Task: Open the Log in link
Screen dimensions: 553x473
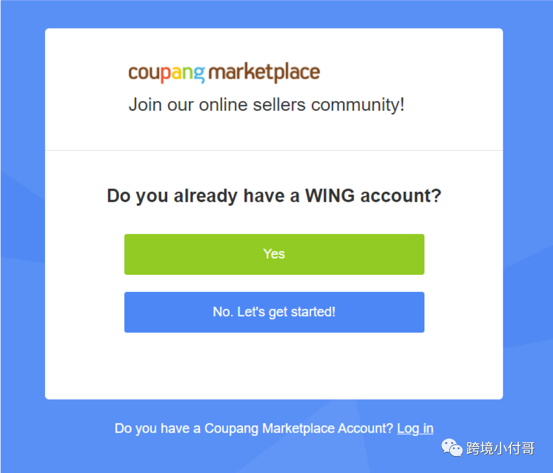Action: (x=415, y=429)
